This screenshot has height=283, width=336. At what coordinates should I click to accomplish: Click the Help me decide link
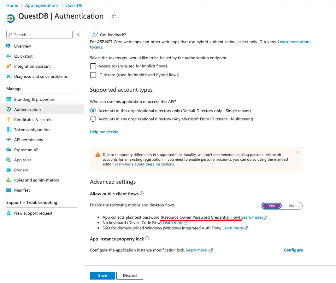[105, 132]
